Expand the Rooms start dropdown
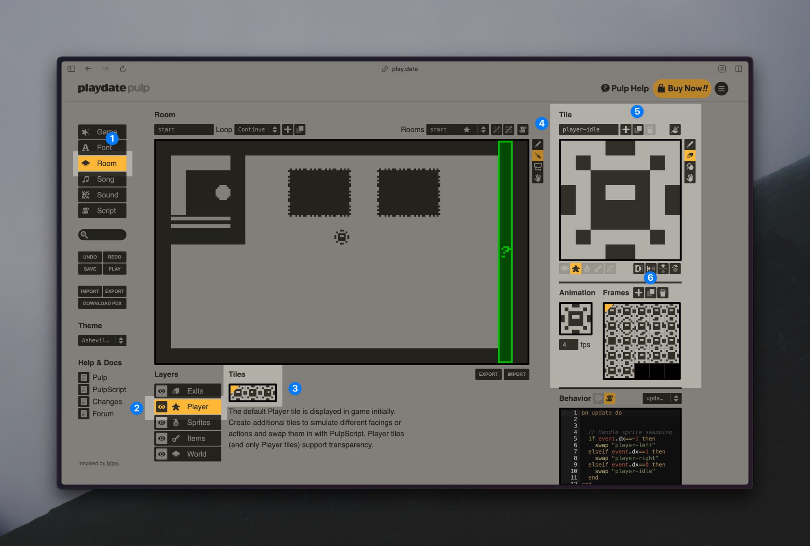The image size is (810, 546). 457,129
